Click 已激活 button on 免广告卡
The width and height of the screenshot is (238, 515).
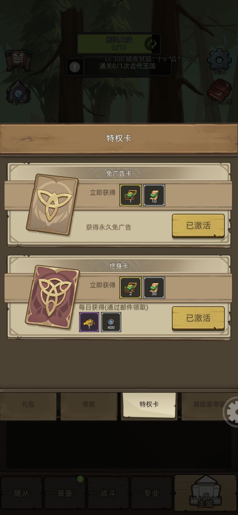198,226
